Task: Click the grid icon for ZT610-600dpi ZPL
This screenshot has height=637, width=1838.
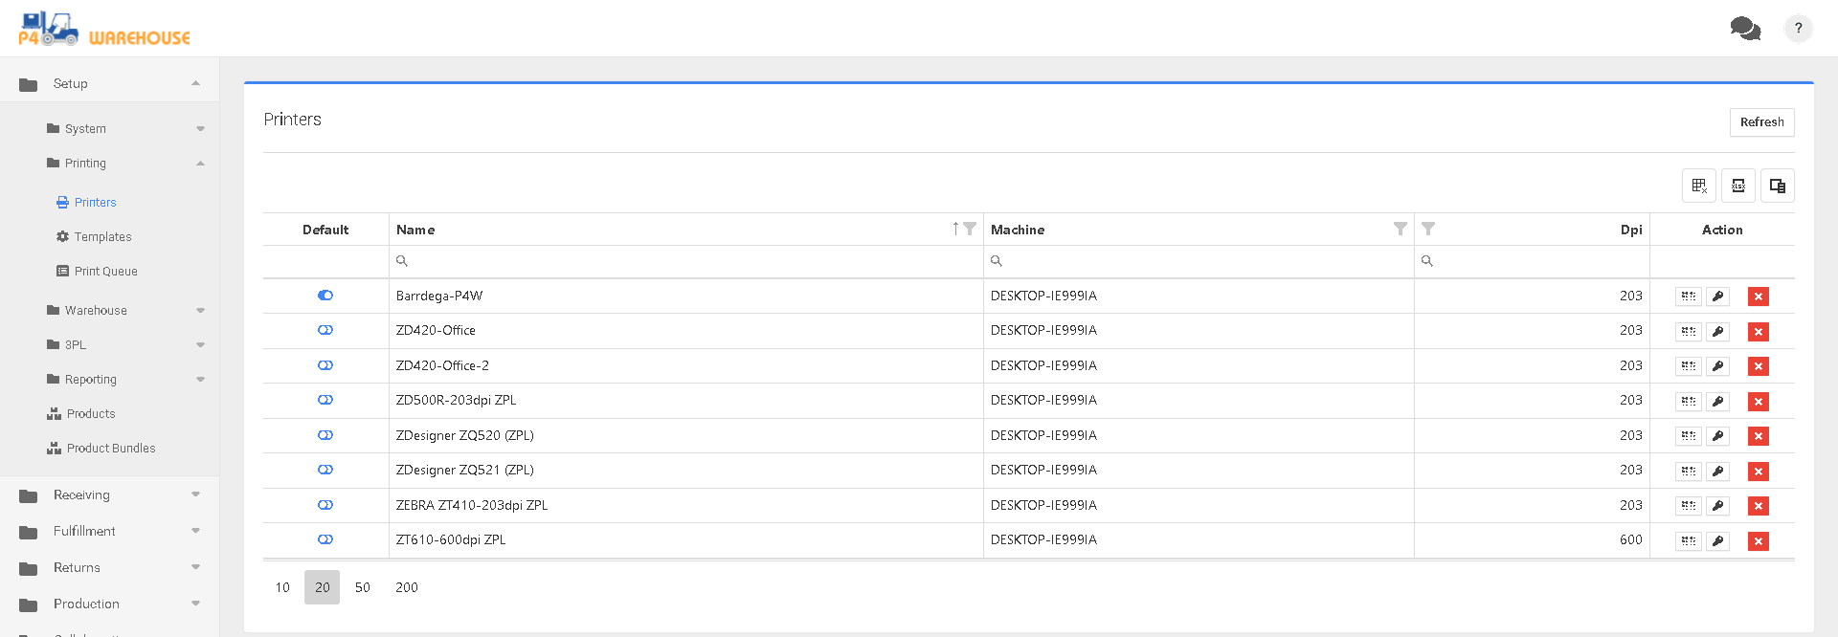Action: (x=1688, y=541)
